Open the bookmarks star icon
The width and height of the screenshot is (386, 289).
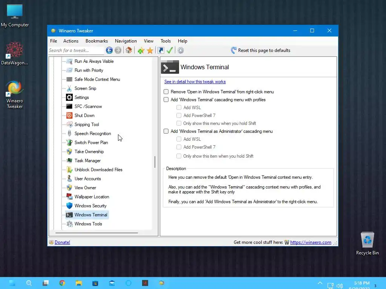(x=150, y=51)
